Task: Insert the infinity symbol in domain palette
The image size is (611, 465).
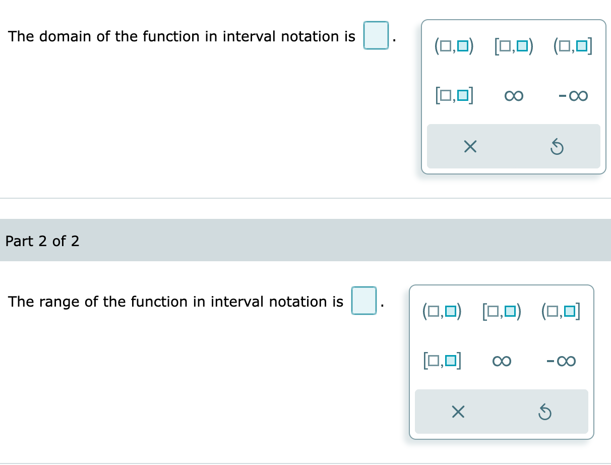Action: point(514,96)
